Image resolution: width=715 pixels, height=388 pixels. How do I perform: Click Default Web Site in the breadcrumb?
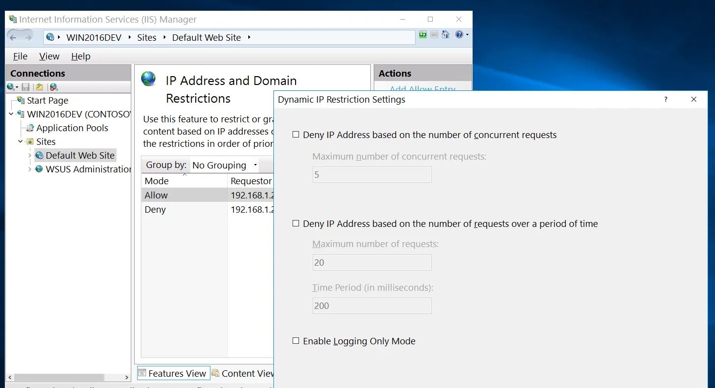(x=207, y=37)
